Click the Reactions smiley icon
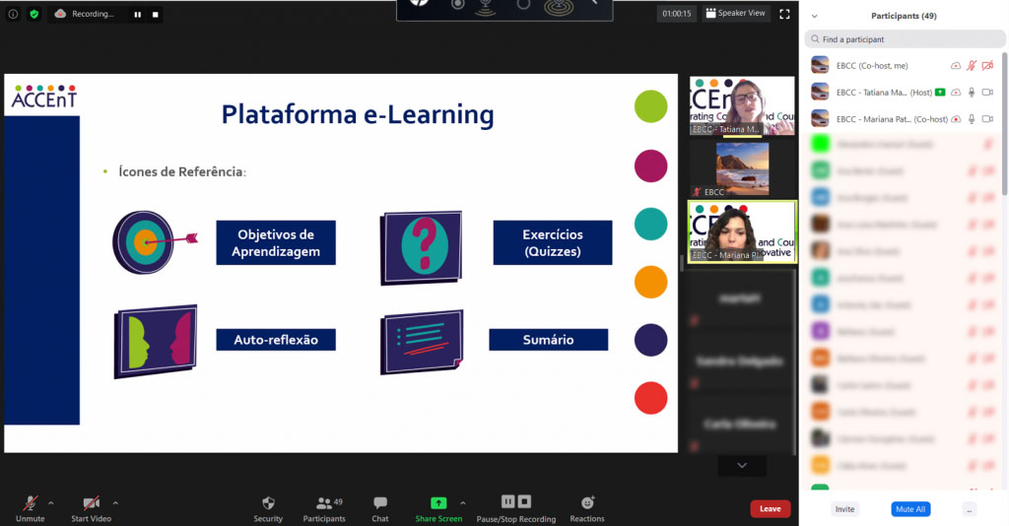This screenshot has height=526, width=1009. coord(587,503)
